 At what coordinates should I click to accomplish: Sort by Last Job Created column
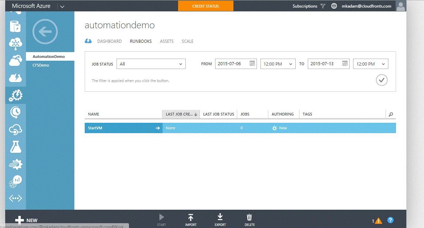181,114
